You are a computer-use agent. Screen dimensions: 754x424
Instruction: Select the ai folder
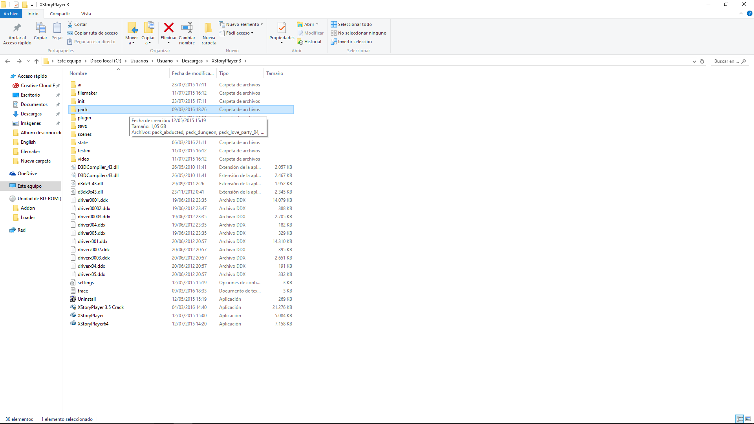tap(181, 85)
